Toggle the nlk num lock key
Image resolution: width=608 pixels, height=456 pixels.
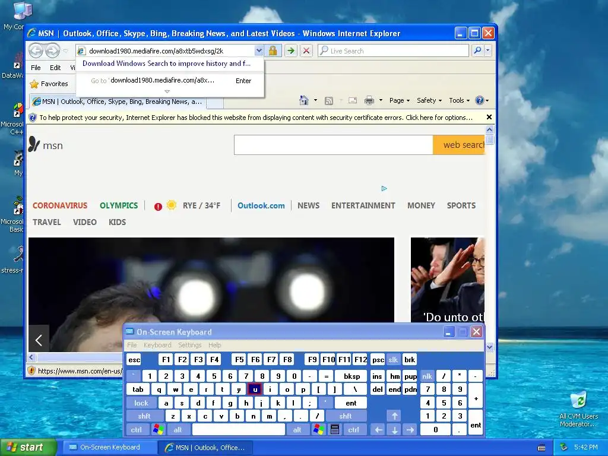coord(427,376)
